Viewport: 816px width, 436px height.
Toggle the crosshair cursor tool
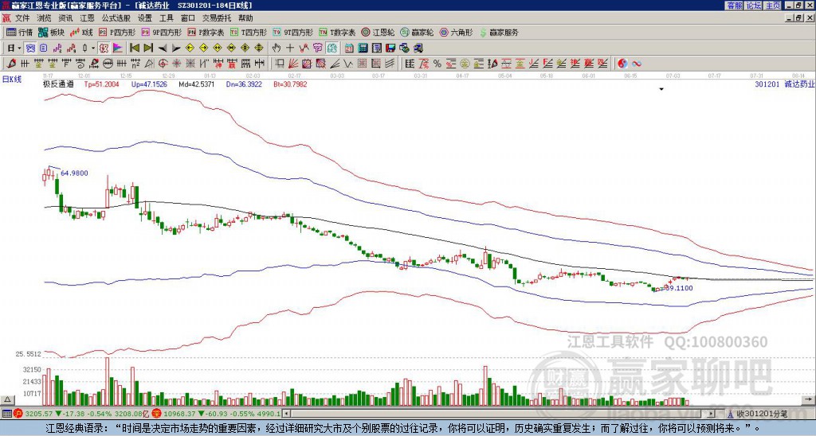290,49
